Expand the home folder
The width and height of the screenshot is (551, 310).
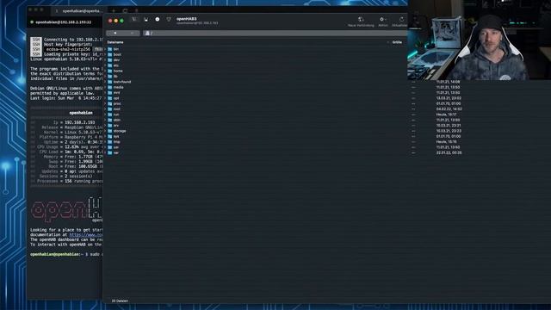(x=105, y=71)
